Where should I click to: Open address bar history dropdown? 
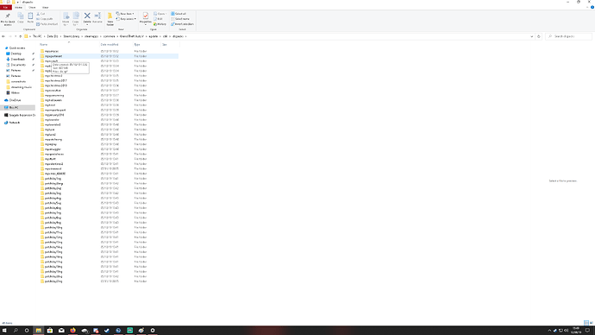(532, 36)
